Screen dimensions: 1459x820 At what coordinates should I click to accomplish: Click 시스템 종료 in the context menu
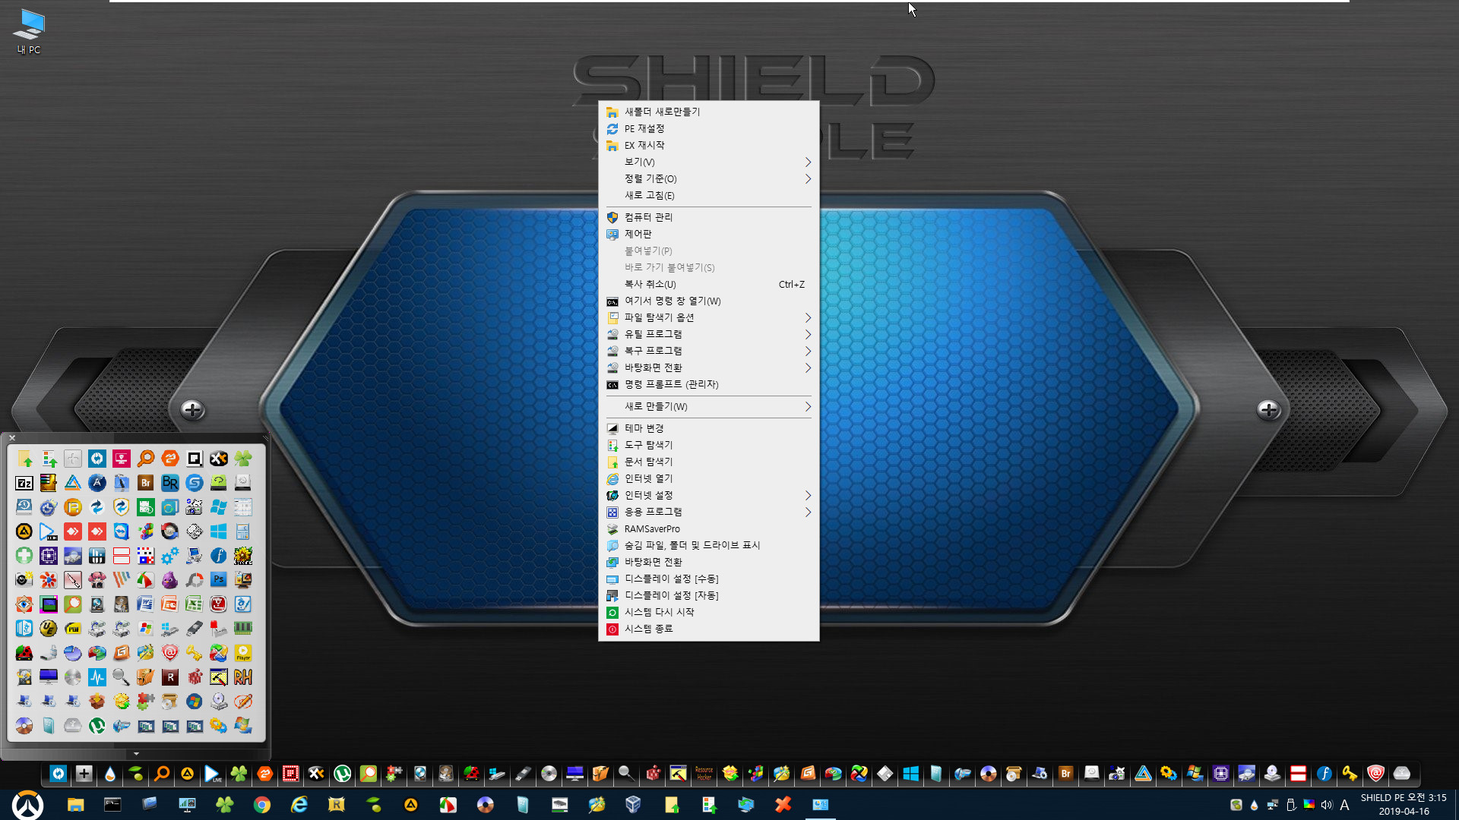click(709, 629)
